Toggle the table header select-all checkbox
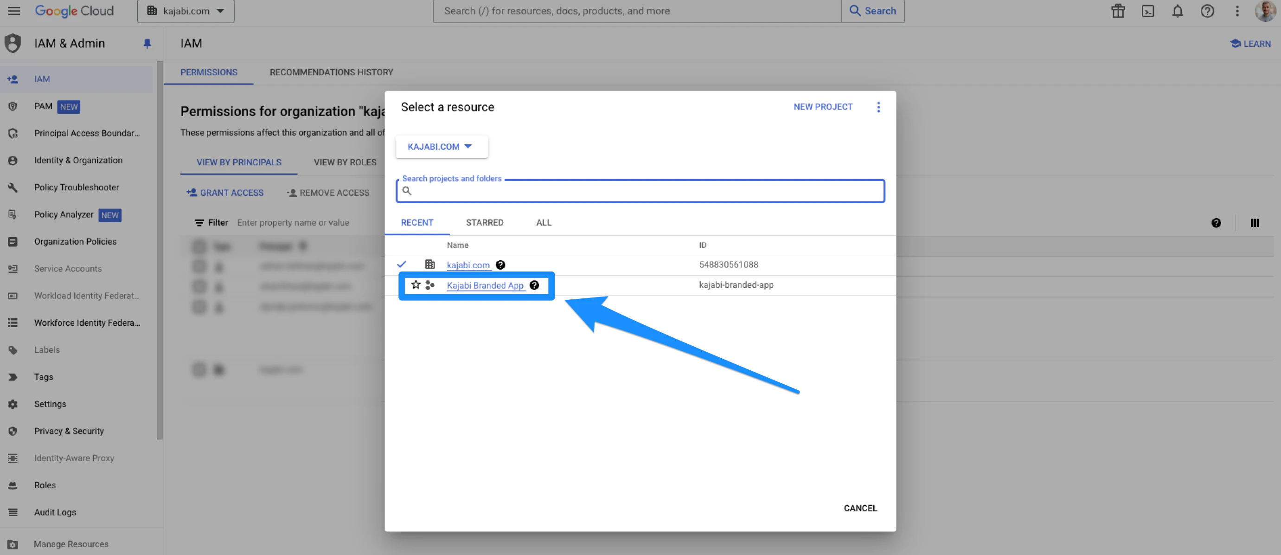1281x555 pixels. click(x=199, y=246)
